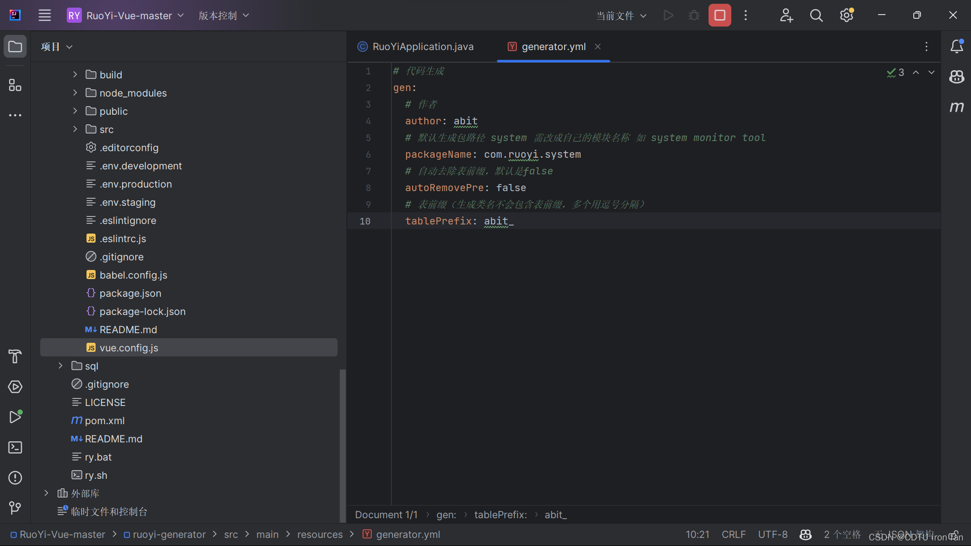Open the 项目 view dropdown
971x546 pixels.
coord(57,47)
